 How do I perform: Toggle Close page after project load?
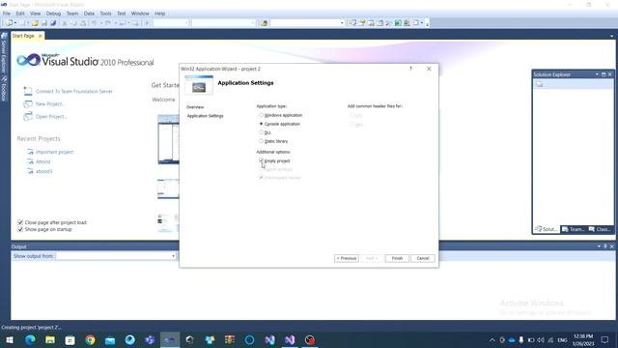pyautogui.click(x=20, y=222)
